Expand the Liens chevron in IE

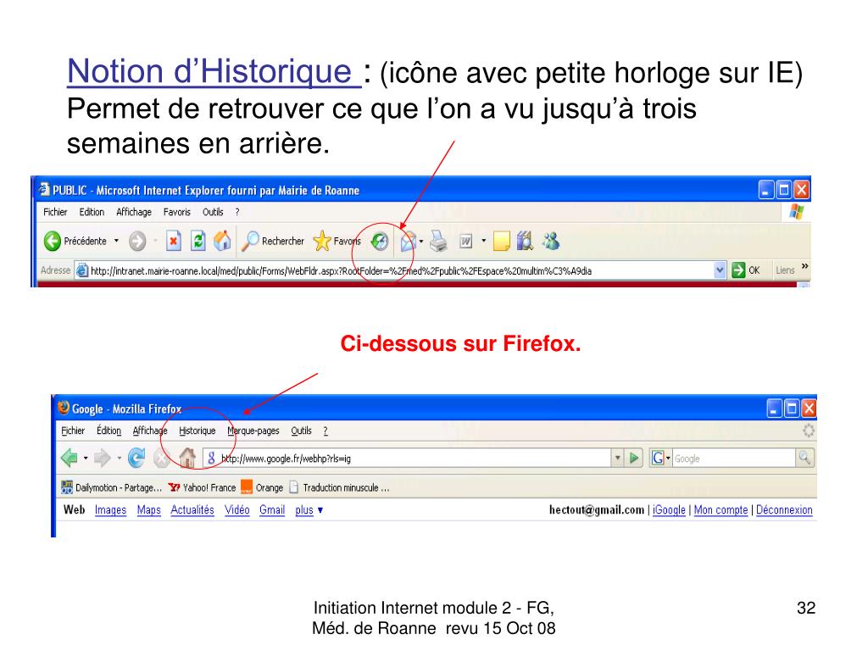pyautogui.click(x=805, y=267)
